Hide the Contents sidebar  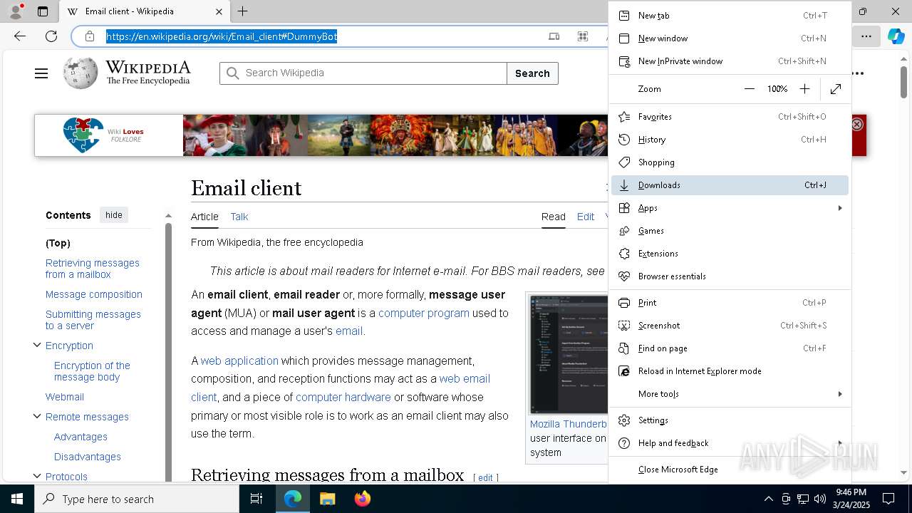114,215
